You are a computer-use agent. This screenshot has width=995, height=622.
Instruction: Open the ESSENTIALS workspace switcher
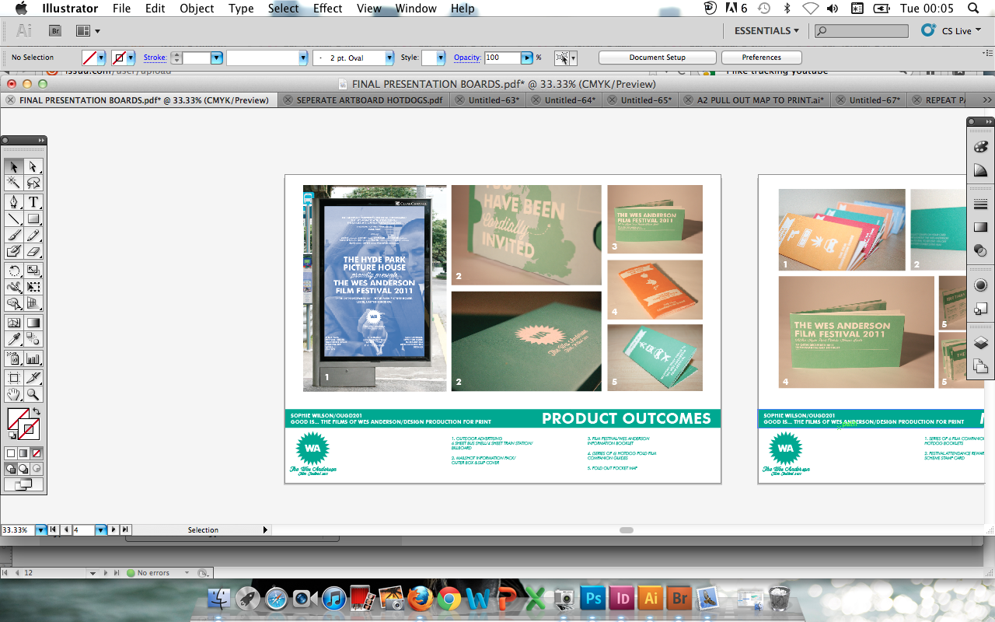(x=766, y=31)
